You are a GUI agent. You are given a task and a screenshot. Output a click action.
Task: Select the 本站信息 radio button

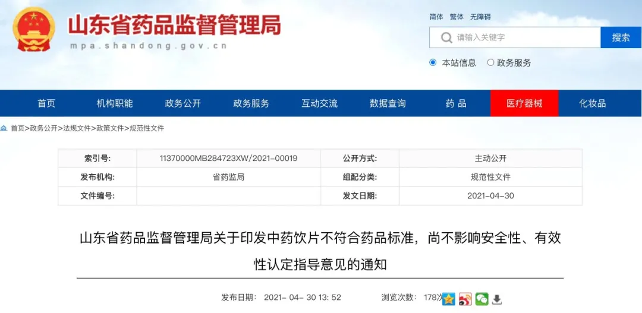[433, 62]
